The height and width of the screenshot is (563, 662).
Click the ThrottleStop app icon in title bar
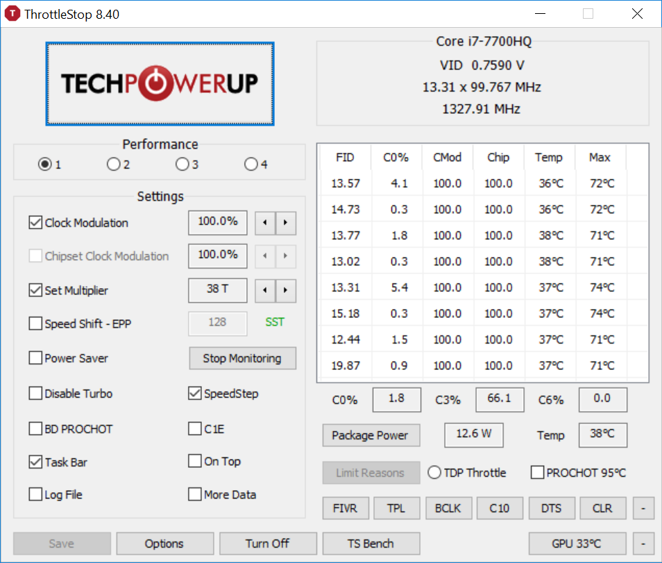pos(12,13)
